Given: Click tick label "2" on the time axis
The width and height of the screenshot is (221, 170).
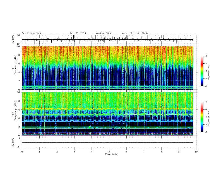Looking at the screenshot, I should (57, 152).
